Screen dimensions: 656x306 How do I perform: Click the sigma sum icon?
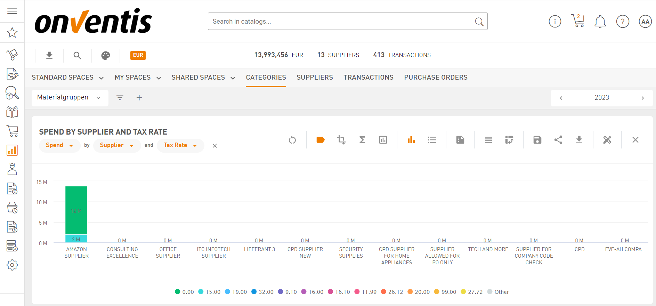(362, 140)
